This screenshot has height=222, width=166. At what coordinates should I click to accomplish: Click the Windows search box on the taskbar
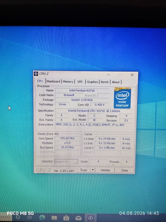[x=6, y=217]
